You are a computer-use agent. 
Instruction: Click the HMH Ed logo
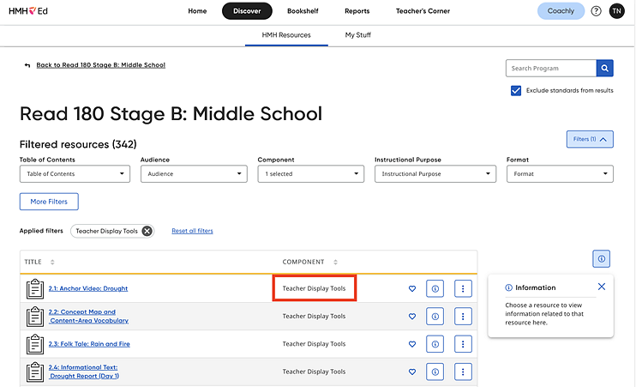tap(28, 11)
